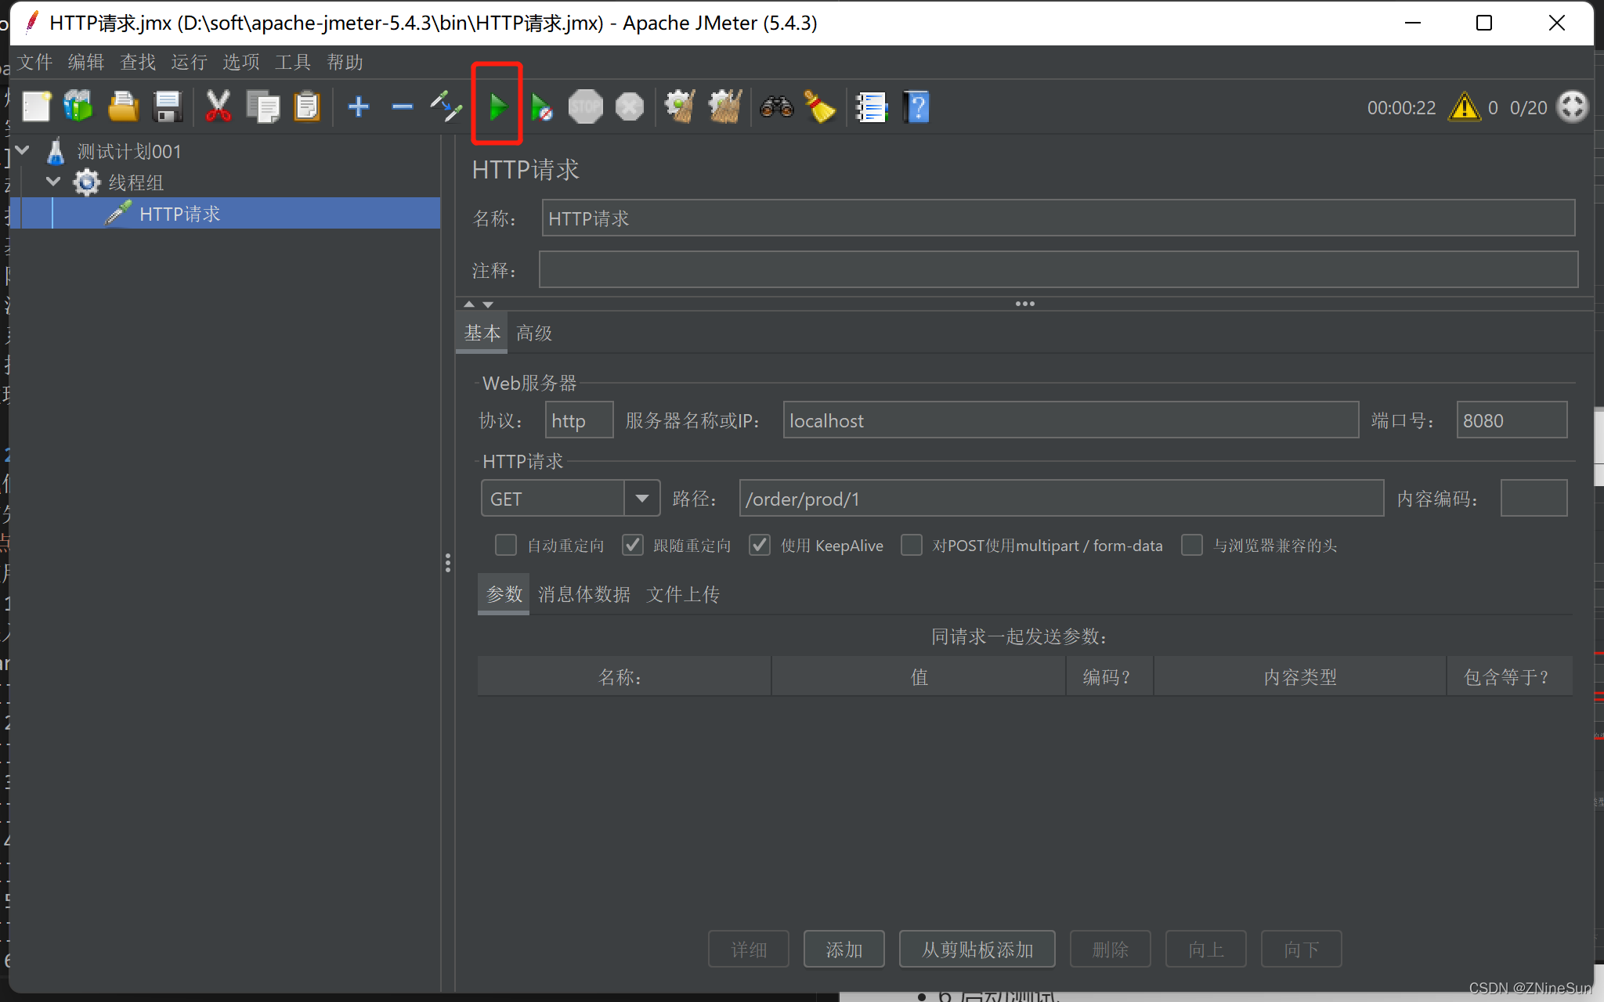
Task: Start the test with green play icon
Action: click(x=497, y=106)
